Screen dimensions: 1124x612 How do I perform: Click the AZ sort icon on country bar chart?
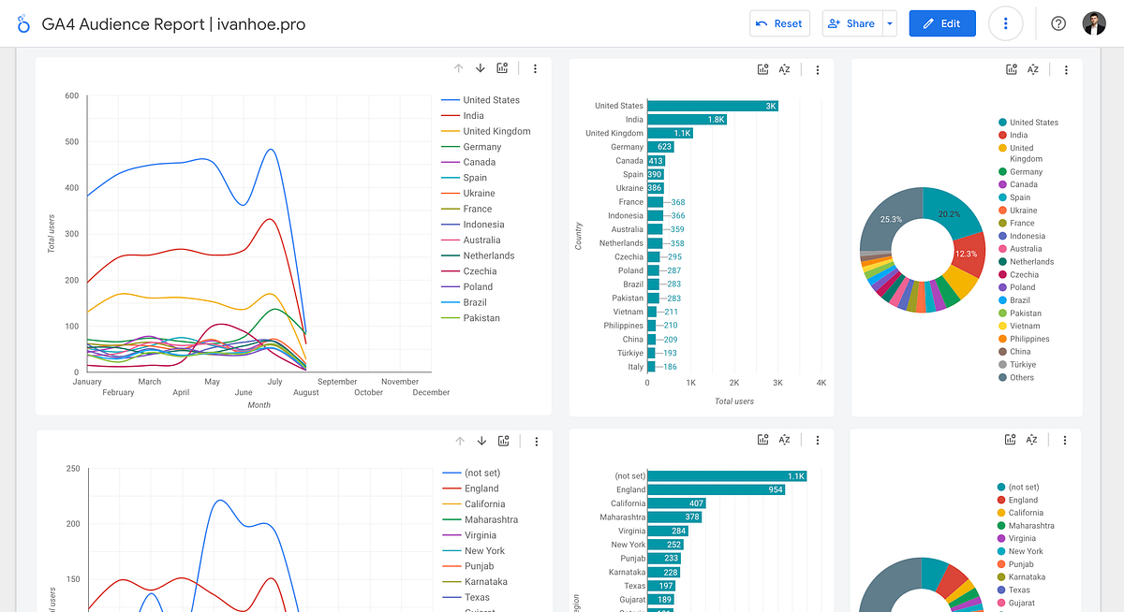click(784, 69)
